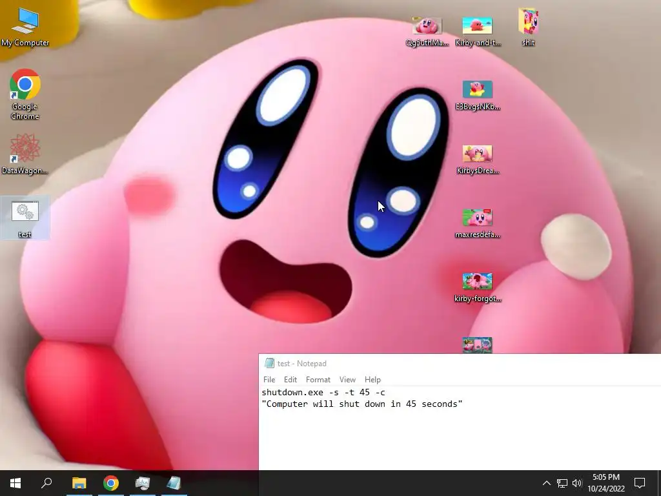
Task: Open network status tray icon
Action: (x=562, y=483)
